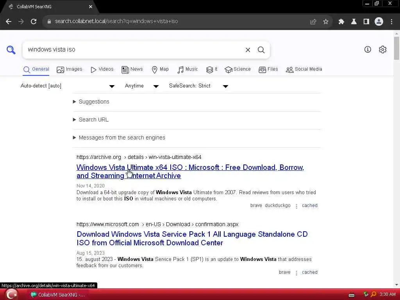Switch to Social Media category
Viewport: 400px width, 300px height.
coord(304,70)
